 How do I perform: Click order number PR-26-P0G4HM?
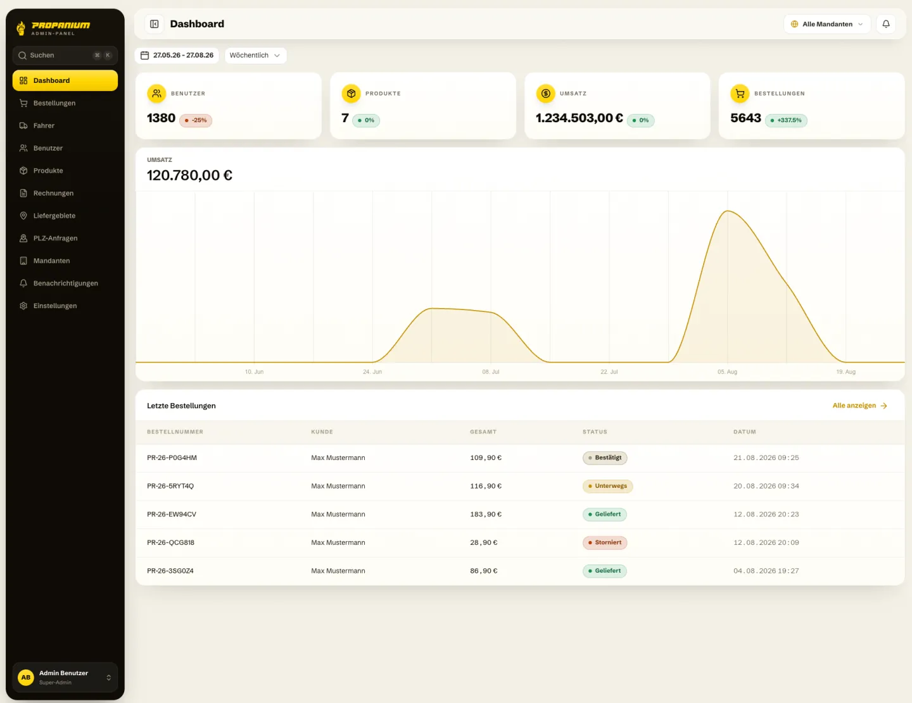pos(172,458)
